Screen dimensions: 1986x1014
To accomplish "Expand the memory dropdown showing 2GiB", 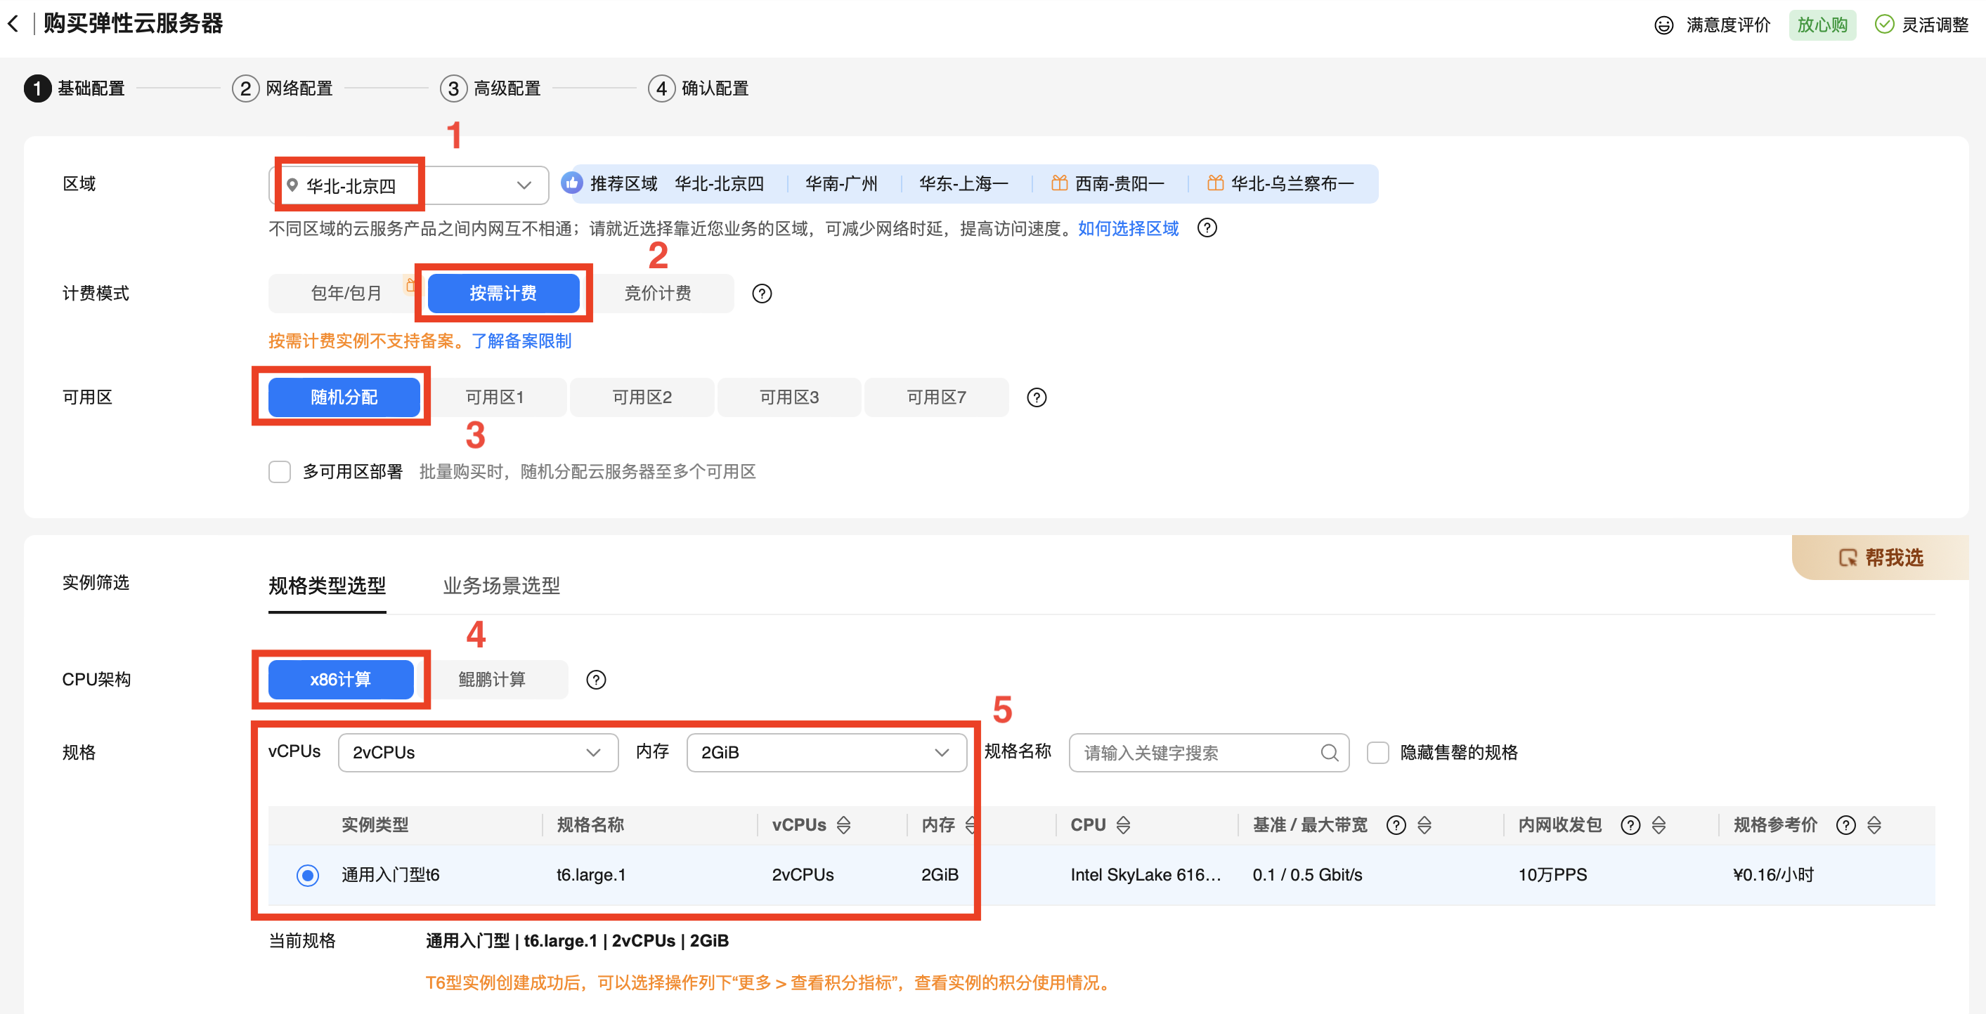I will click(x=826, y=753).
